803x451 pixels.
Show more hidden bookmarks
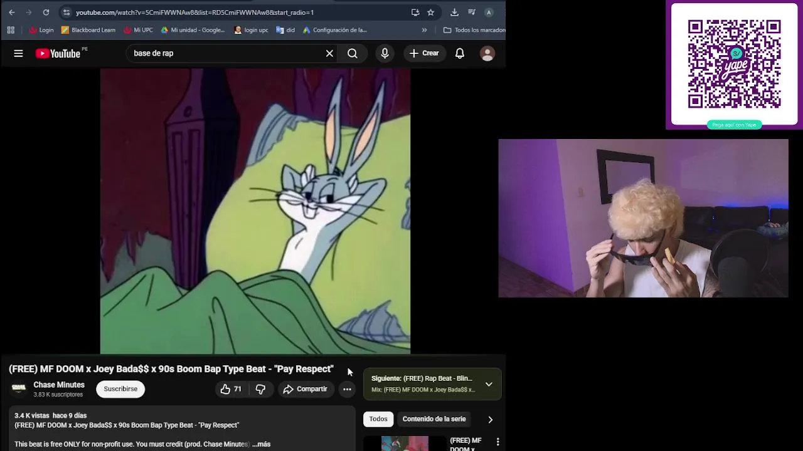424,30
